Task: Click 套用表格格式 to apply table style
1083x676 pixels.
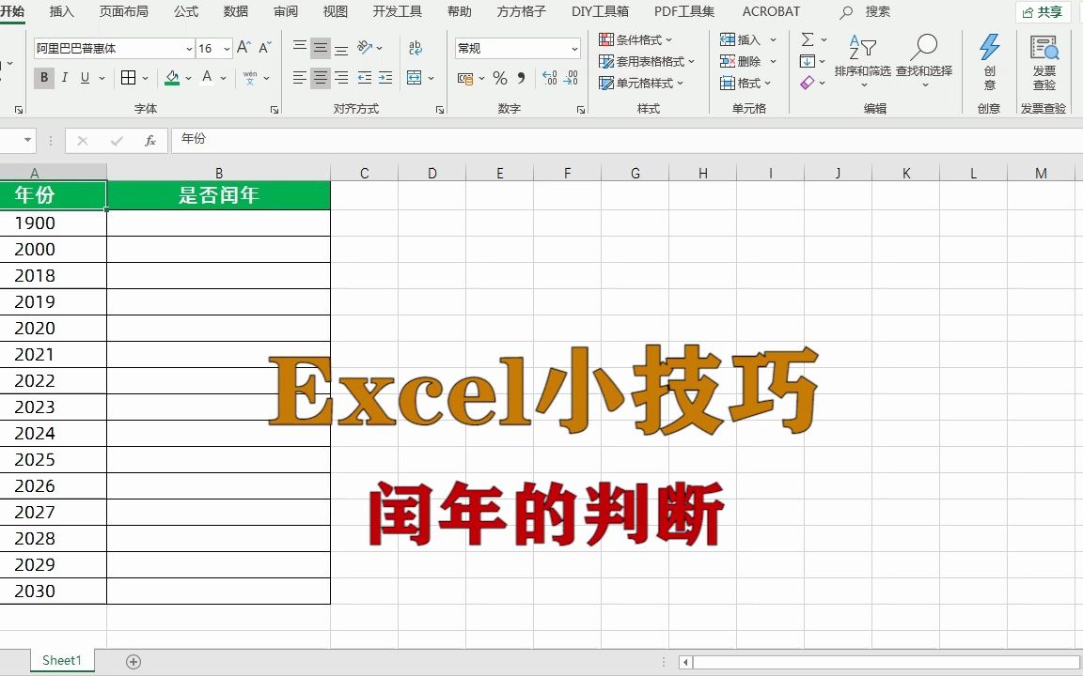Action: pyautogui.click(x=649, y=62)
